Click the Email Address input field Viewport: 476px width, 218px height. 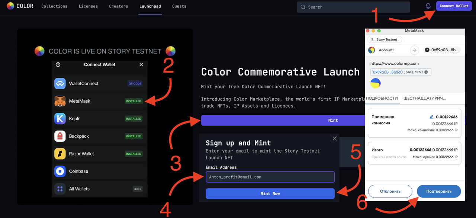270,177
